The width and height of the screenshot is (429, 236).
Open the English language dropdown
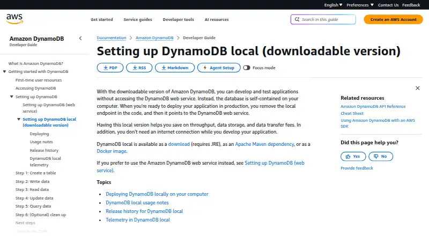tap(333, 5)
